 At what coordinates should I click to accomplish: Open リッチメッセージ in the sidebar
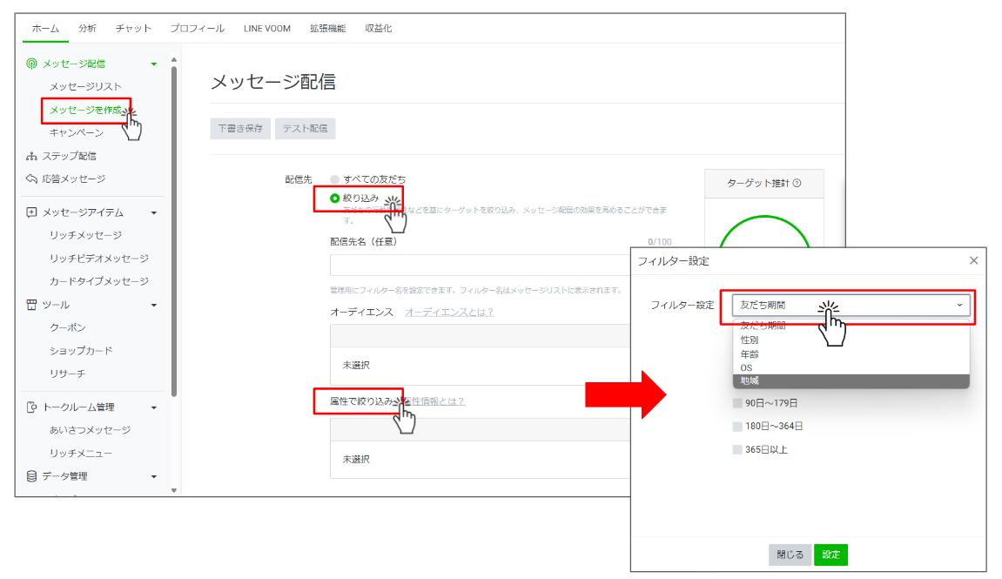85,234
